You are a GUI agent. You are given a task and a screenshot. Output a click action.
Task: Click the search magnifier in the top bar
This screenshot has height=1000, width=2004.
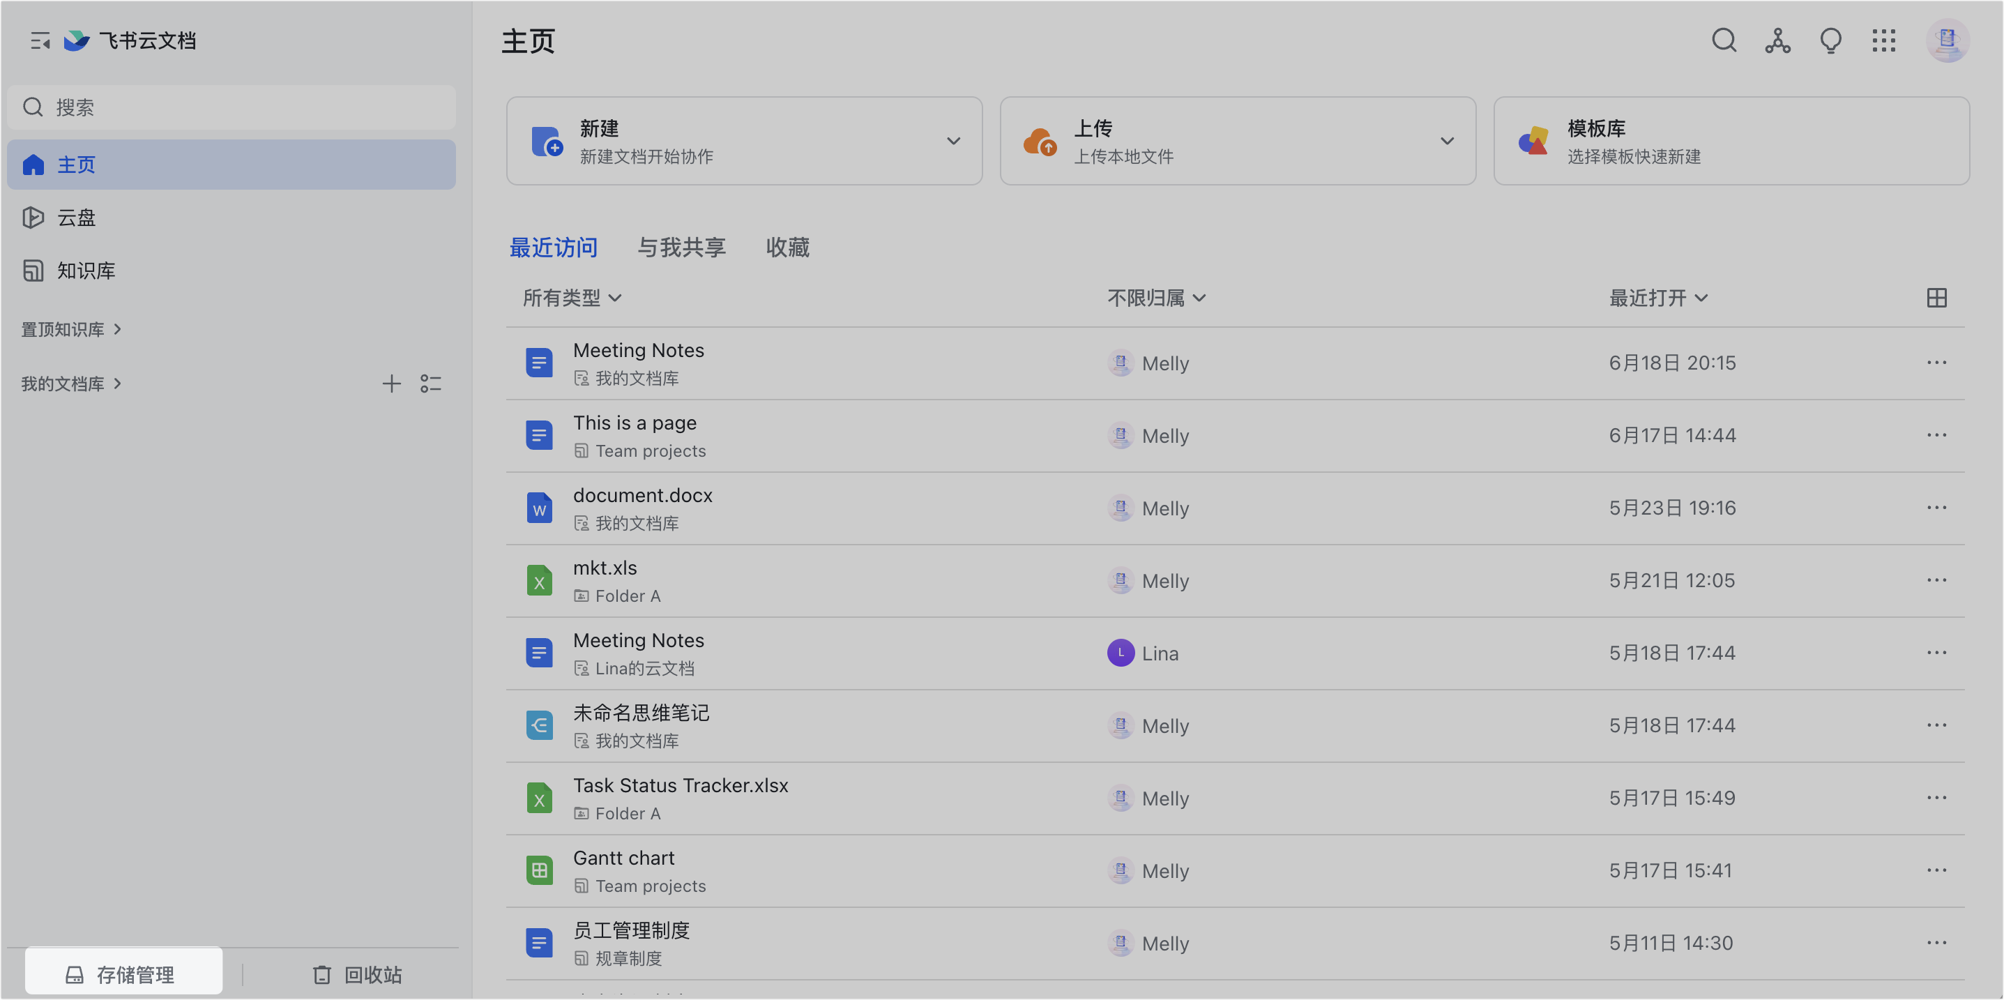[1723, 40]
